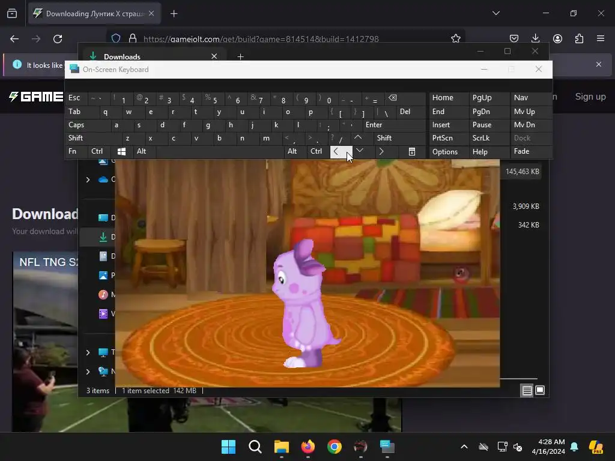Viewport: 615px width, 461px height.
Task: Open Options on On-Screen Keyboard
Action: (x=449, y=152)
